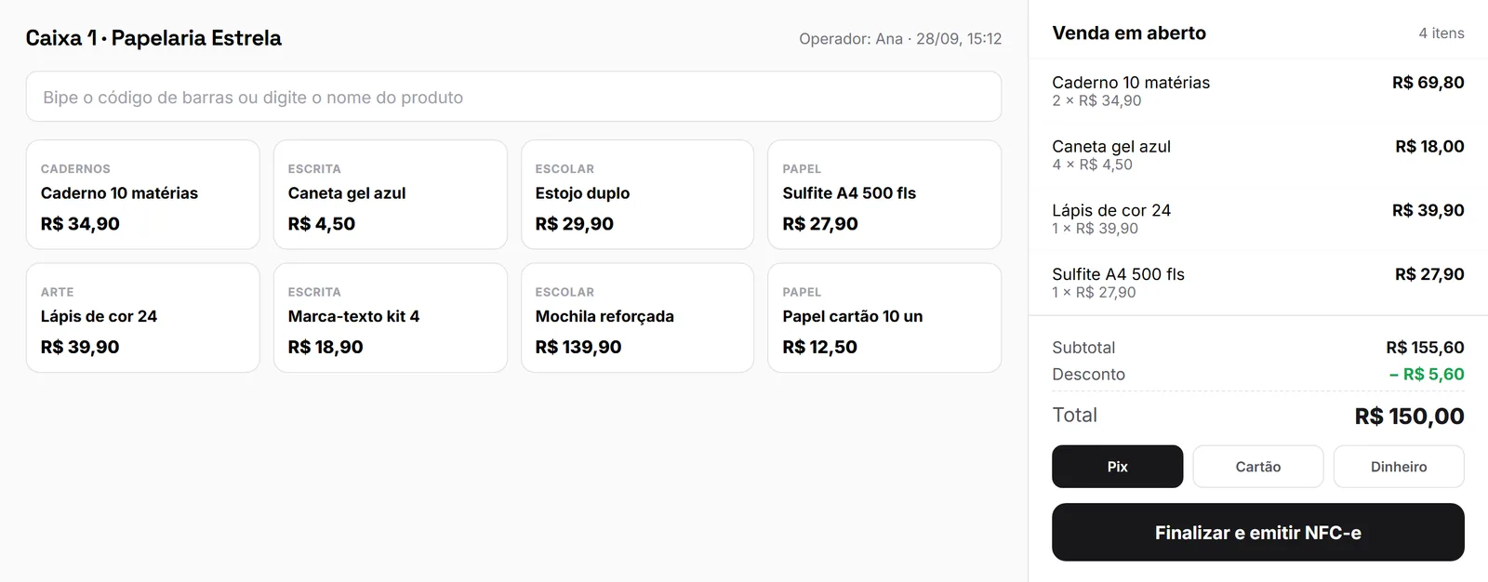Screen dimensions: 1488x582
Task: Click the Subtotal value R$ 155,60
Action: (1425, 348)
